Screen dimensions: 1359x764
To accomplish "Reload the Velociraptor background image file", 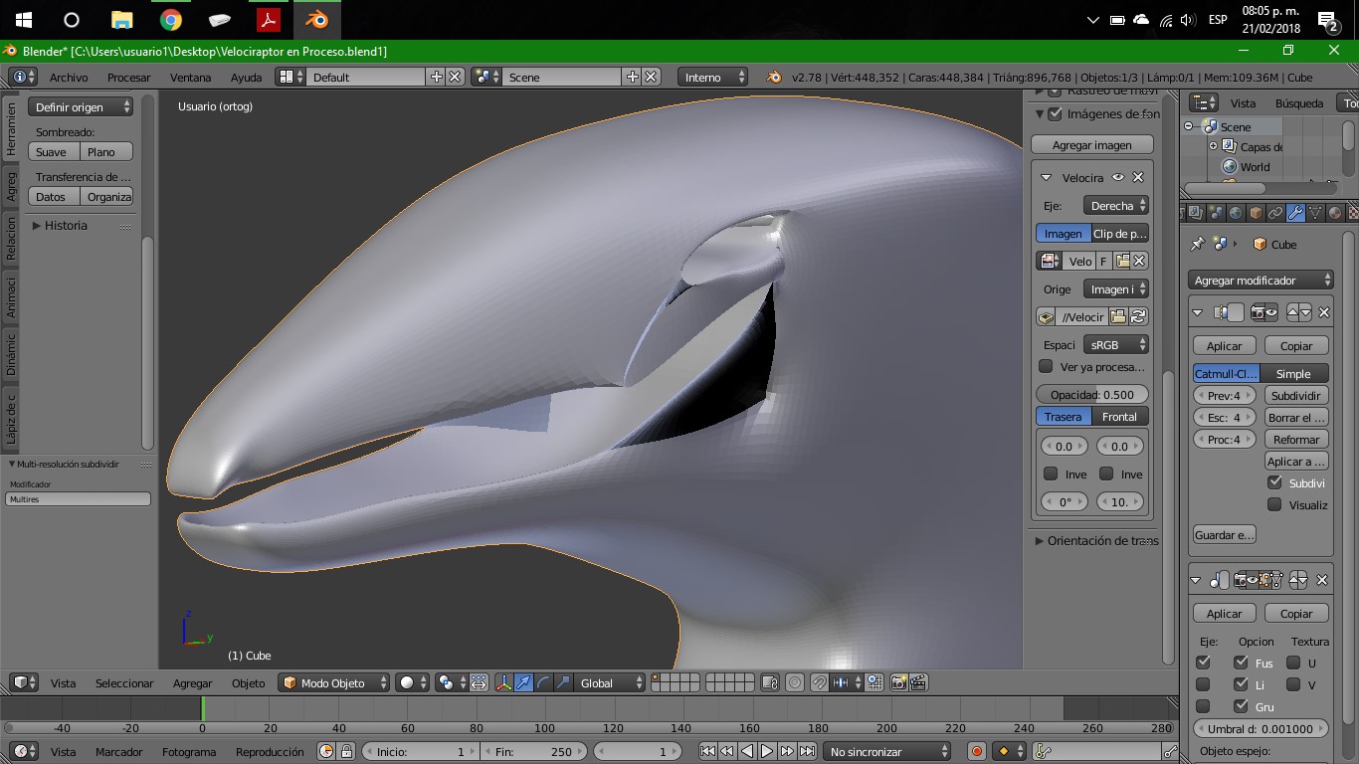I will coord(1139,316).
